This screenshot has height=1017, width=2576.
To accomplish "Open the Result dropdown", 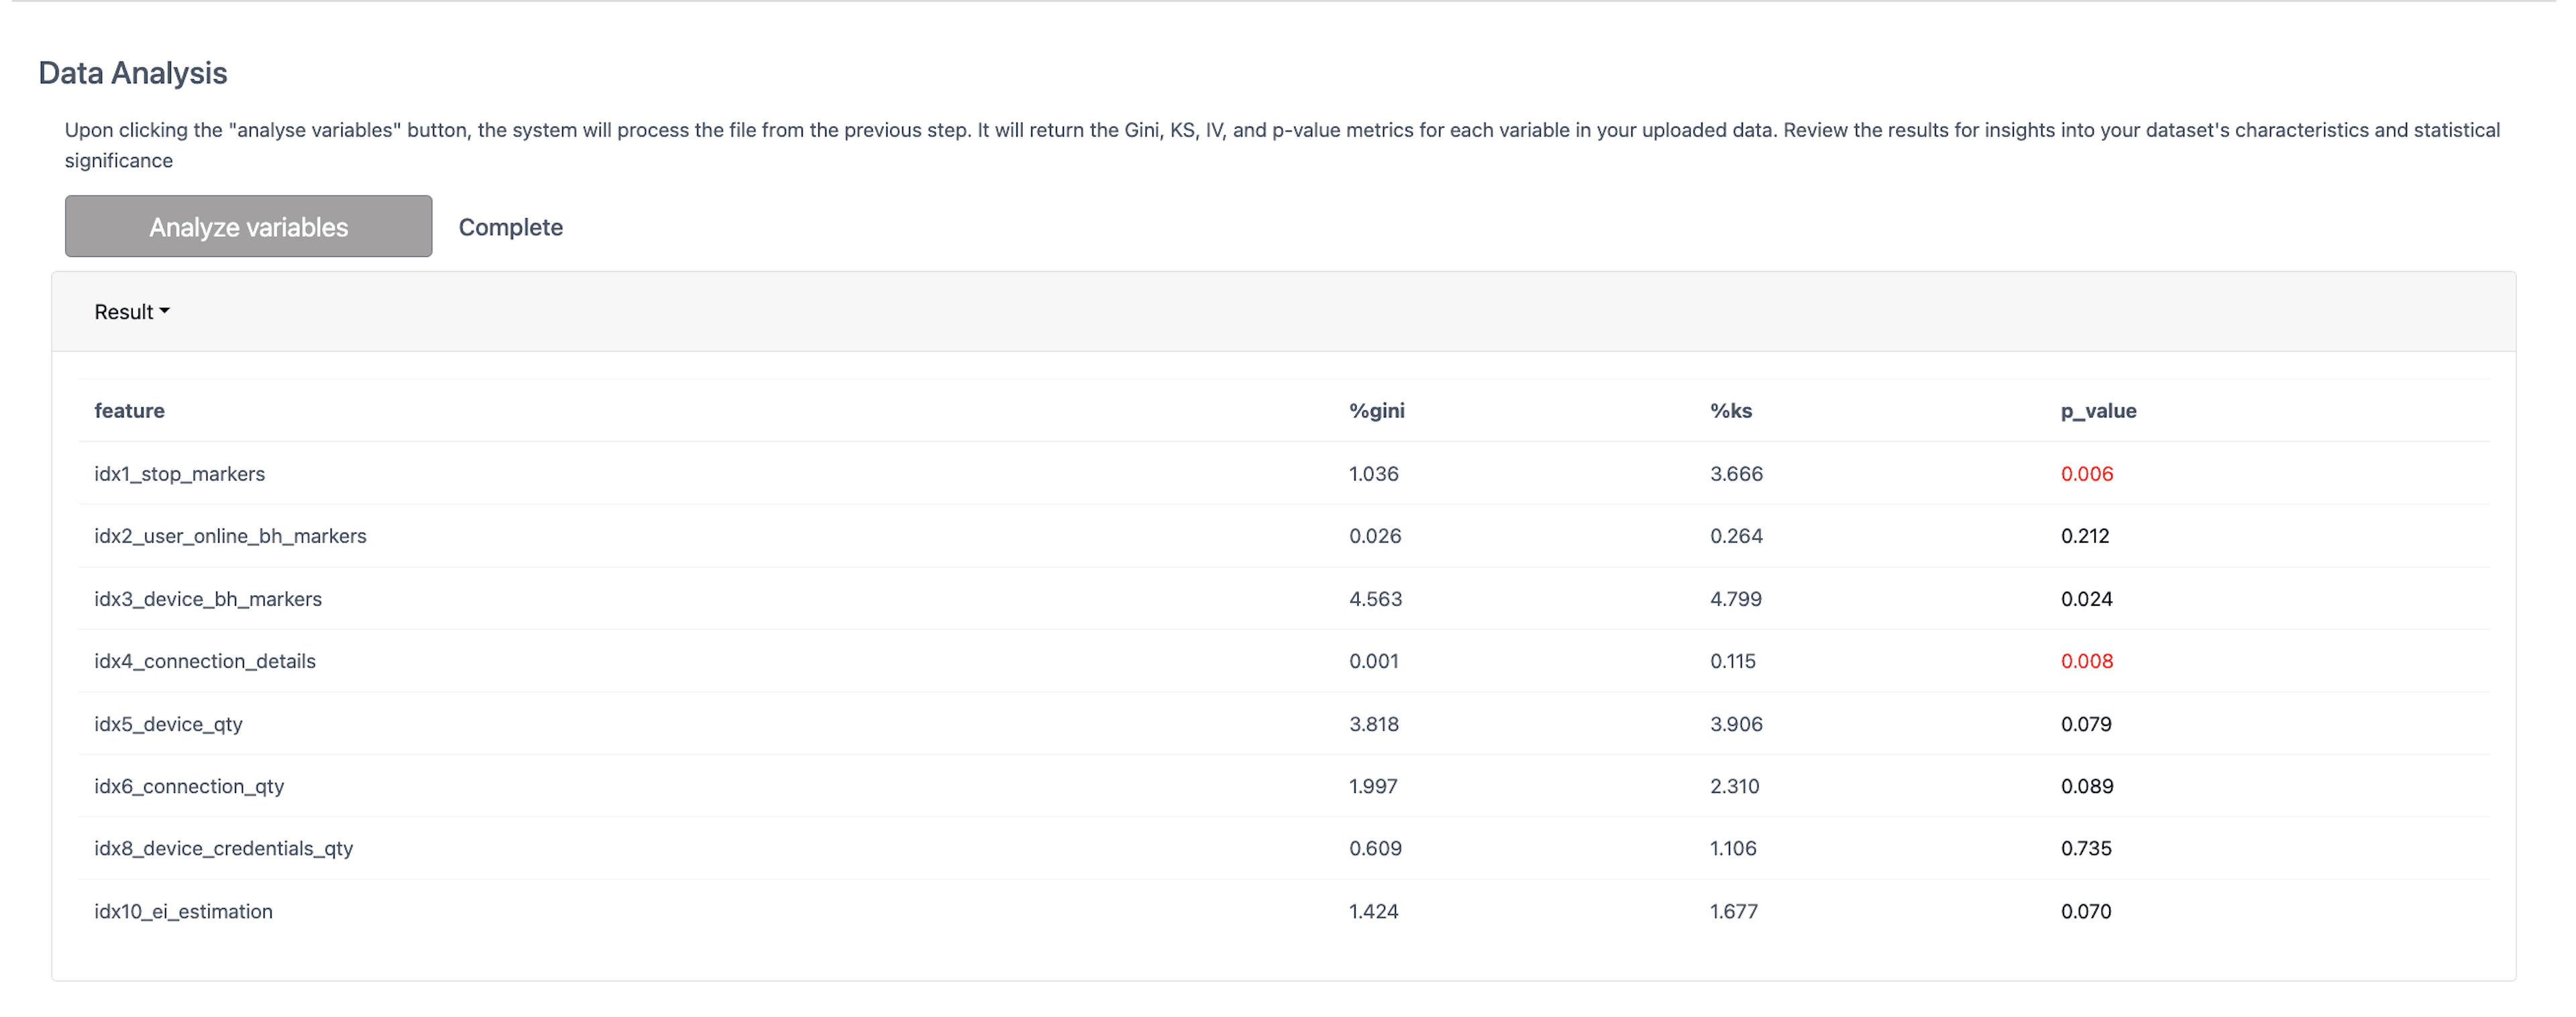I will [132, 312].
